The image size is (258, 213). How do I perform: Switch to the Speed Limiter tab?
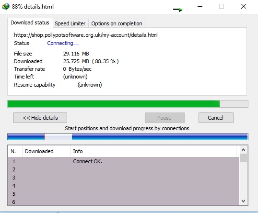70,23
